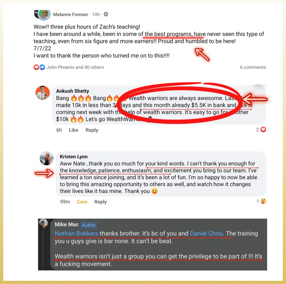Like Ankush Shetty's comment
The image size is (286, 284).
[x=74, y=130]
